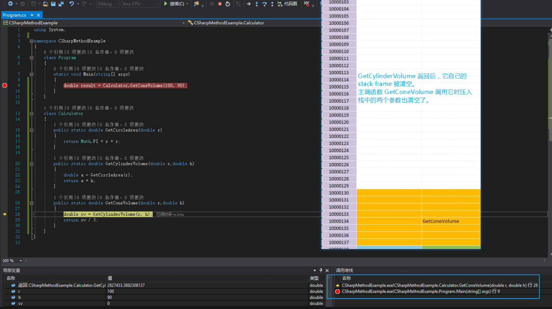The width and height of the screenshot is (552, 309).
Task: Save the current file with Save icon
Action: [53, 4]
